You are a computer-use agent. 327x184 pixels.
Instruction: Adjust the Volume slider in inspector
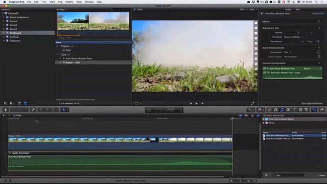[298, 33]
